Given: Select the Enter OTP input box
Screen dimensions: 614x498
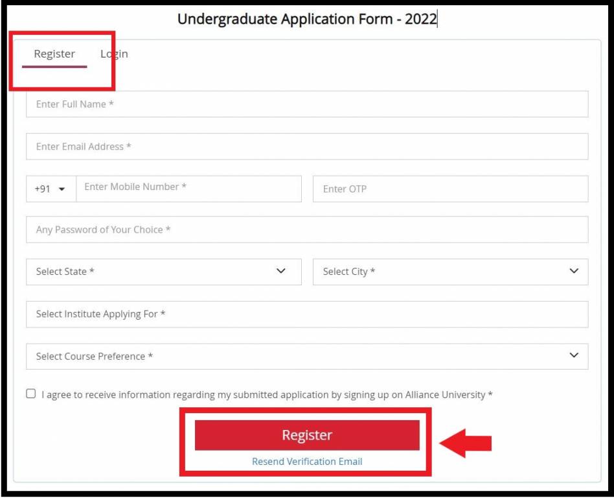Looking at the screenshot, I should click(450, 189).
